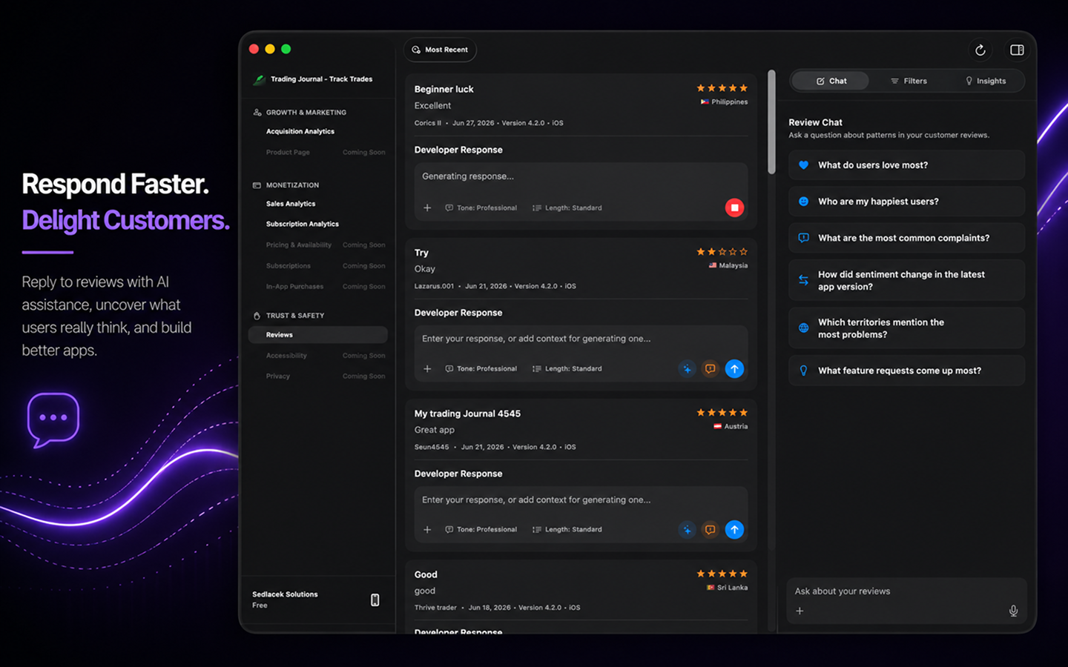Click Pricing & Availability sidebar item
The image size is (1068, 667).
point(325,245)
